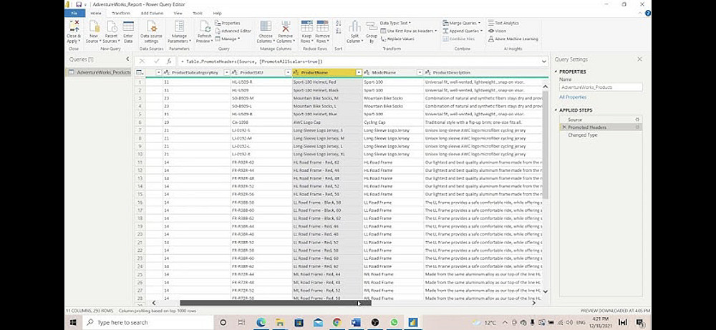
Task: Switch to the Help tab
Action: [x=218, y=13]
